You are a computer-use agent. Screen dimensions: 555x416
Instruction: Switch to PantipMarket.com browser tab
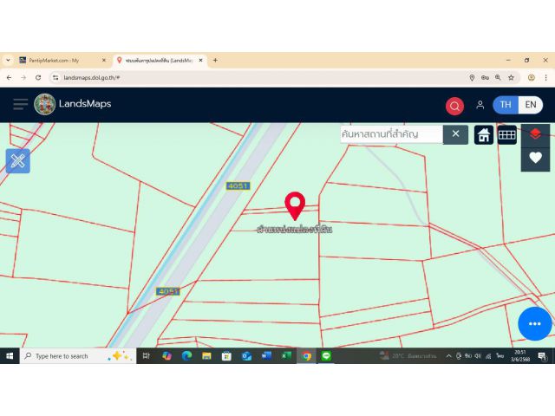point(62,61)
